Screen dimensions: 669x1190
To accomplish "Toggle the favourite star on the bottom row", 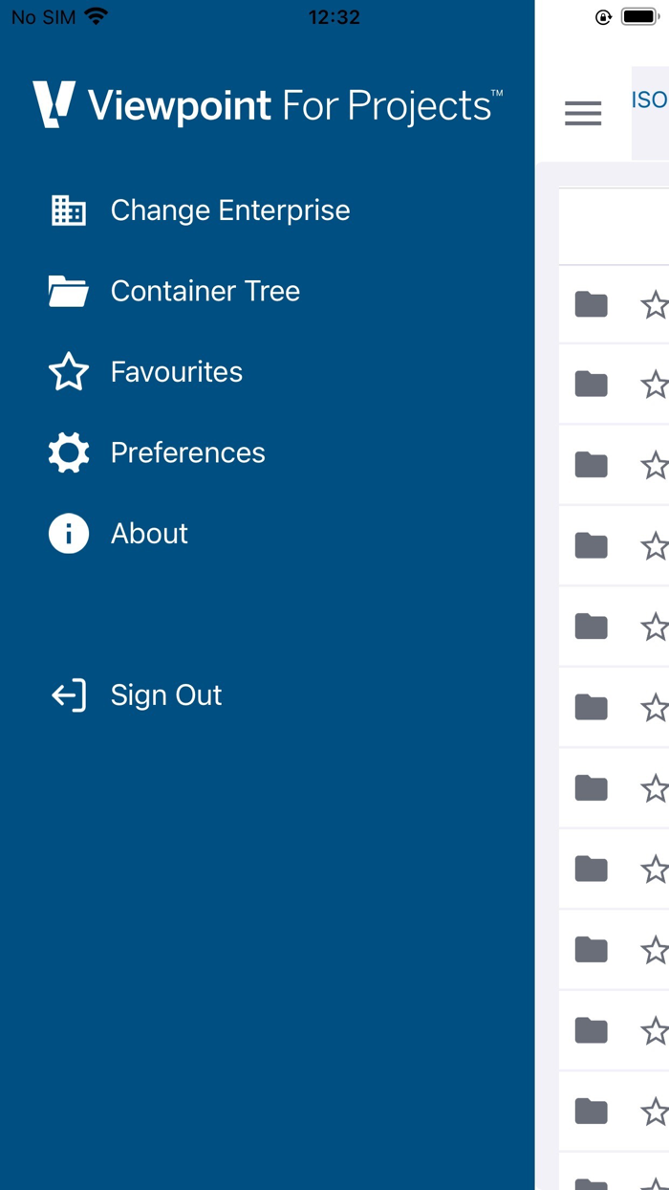I will point(656,1112).
